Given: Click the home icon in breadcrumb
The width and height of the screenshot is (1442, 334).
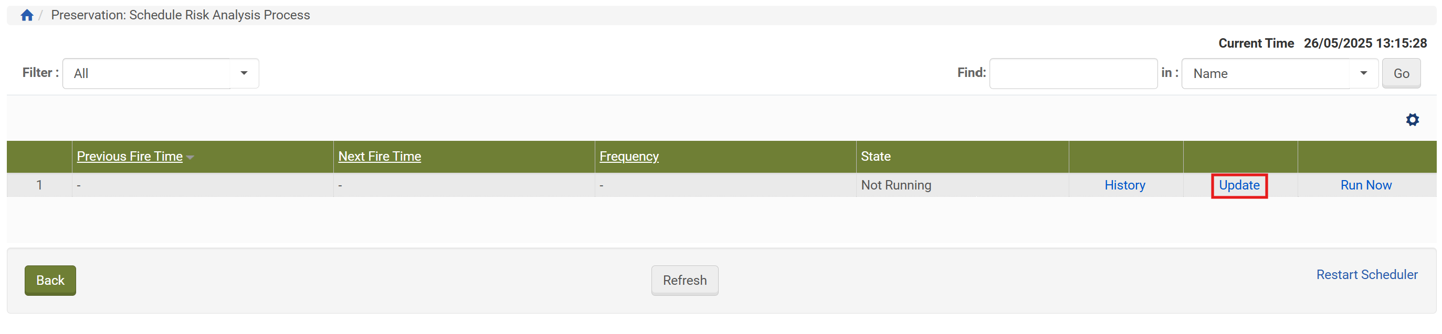Looking at the screenshot, I should (27, 15).
